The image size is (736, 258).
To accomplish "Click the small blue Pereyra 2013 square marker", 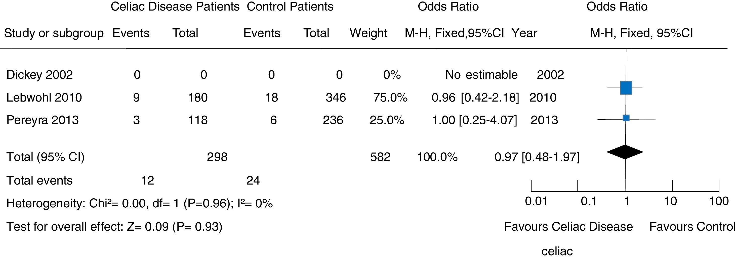I will click(x=626, y=118).
